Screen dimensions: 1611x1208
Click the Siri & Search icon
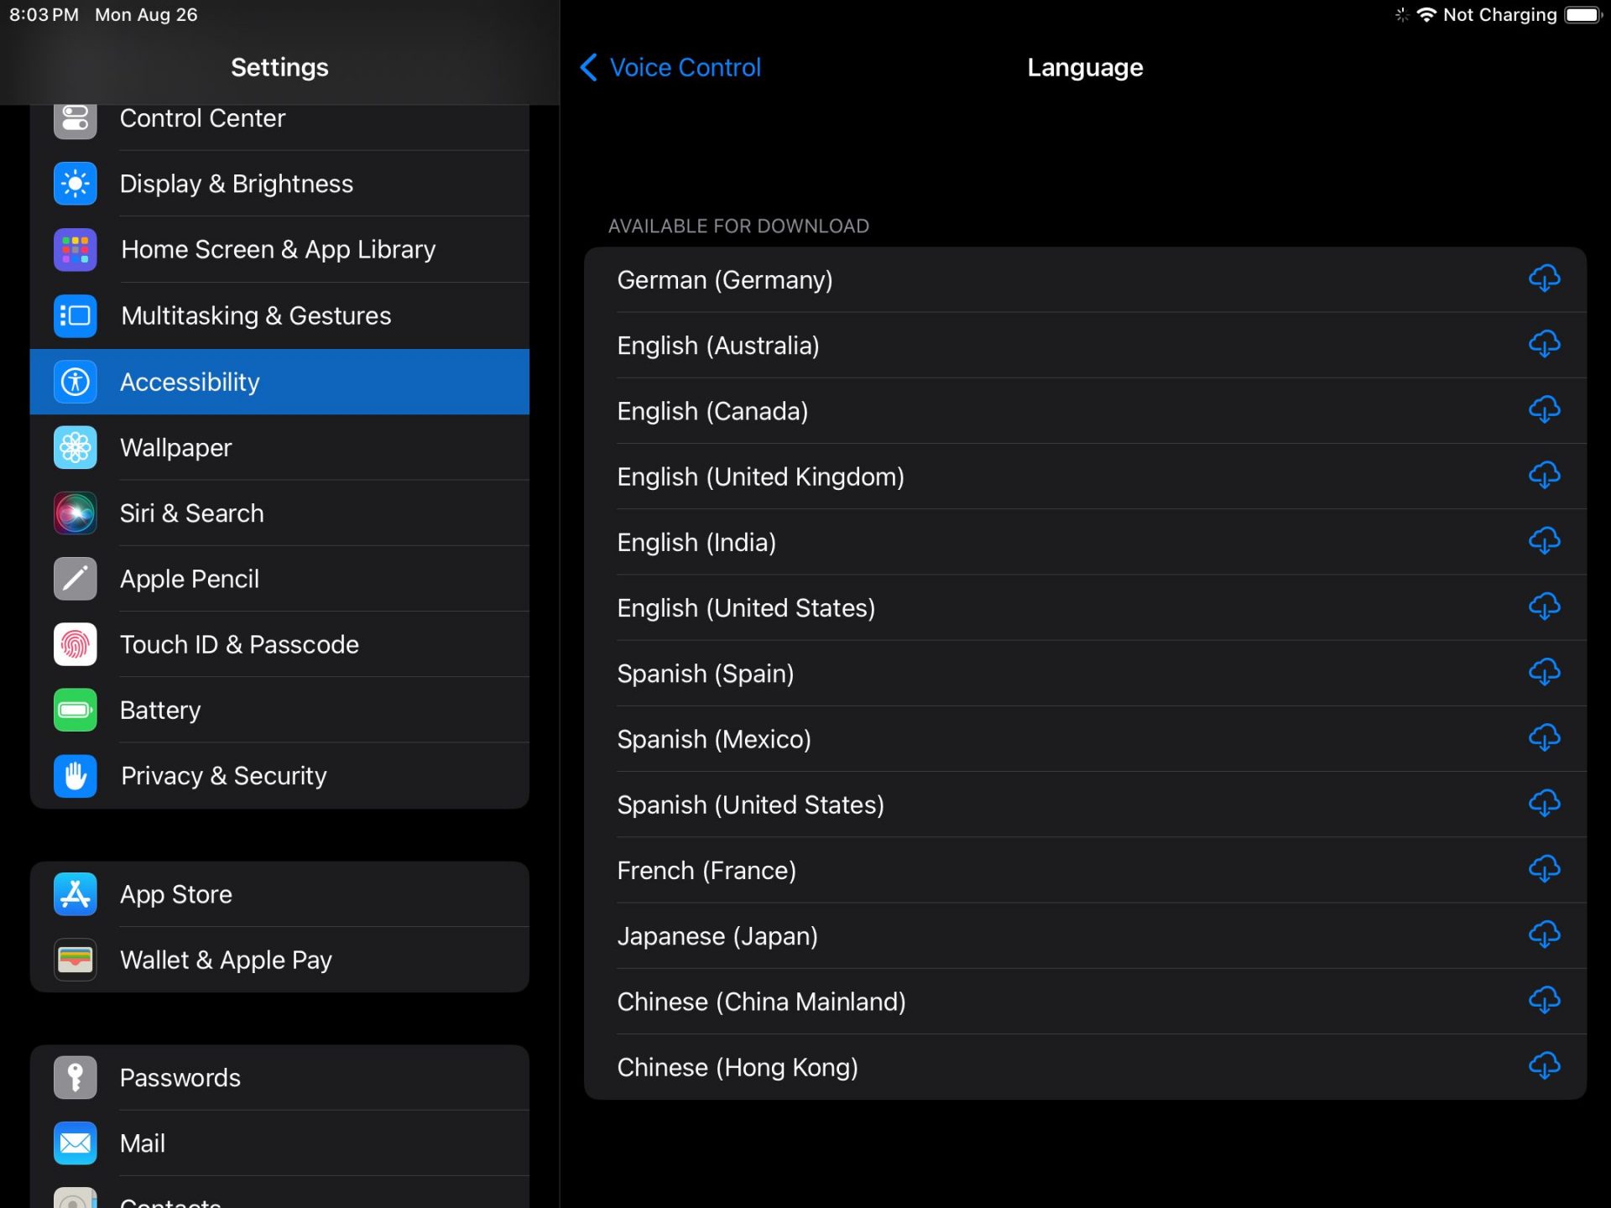point(76,513)
